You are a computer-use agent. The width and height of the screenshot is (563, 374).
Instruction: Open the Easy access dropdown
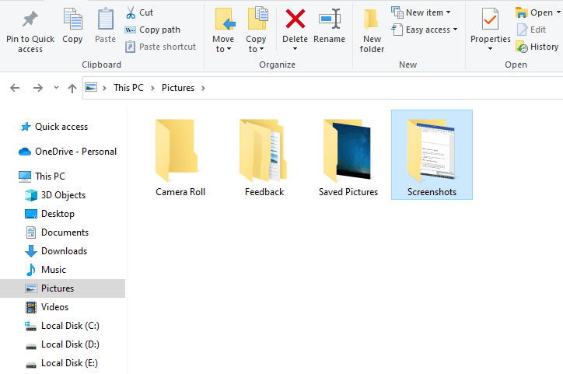coord(424,30)
